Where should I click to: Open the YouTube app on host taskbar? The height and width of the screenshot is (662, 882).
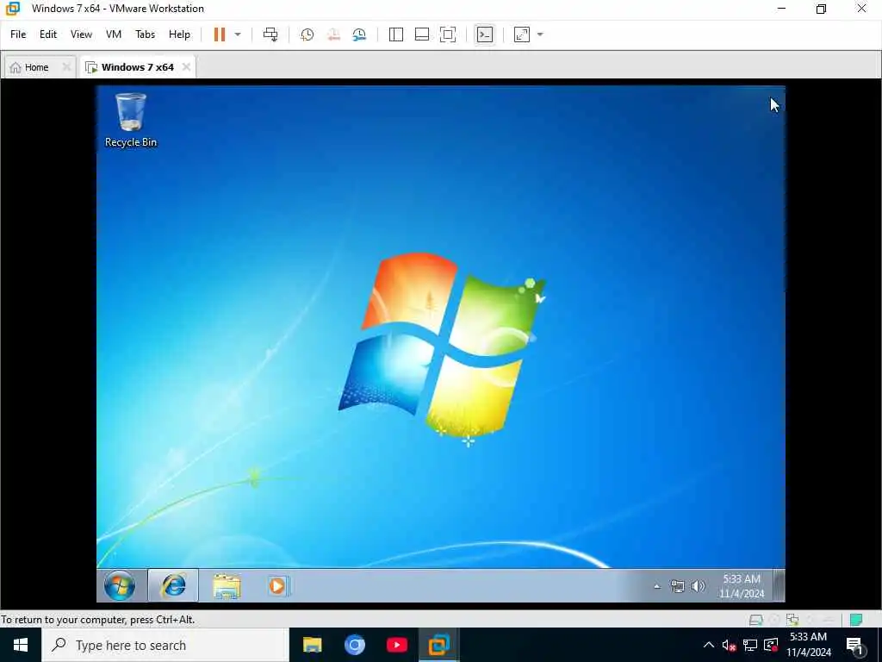(x=396, y=645)
